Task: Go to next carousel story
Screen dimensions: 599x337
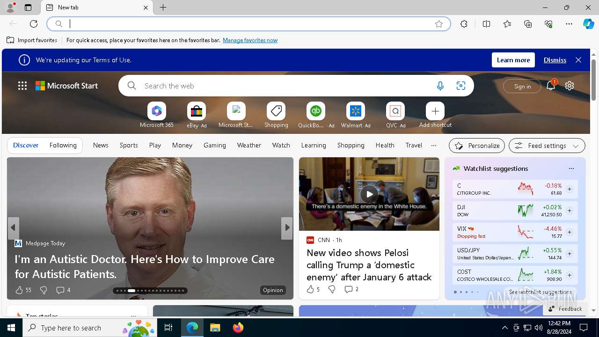Action: coord(287,228)
